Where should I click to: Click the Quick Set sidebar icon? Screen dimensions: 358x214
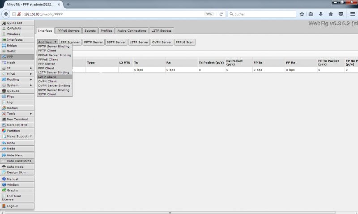point(4,22)
